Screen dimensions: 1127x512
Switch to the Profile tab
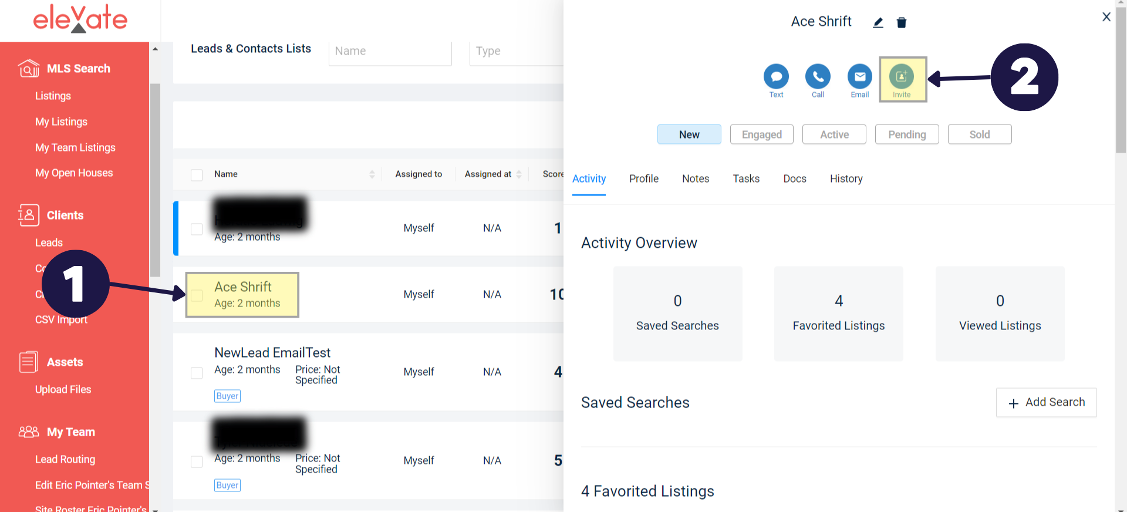click(x=644, y=178)
